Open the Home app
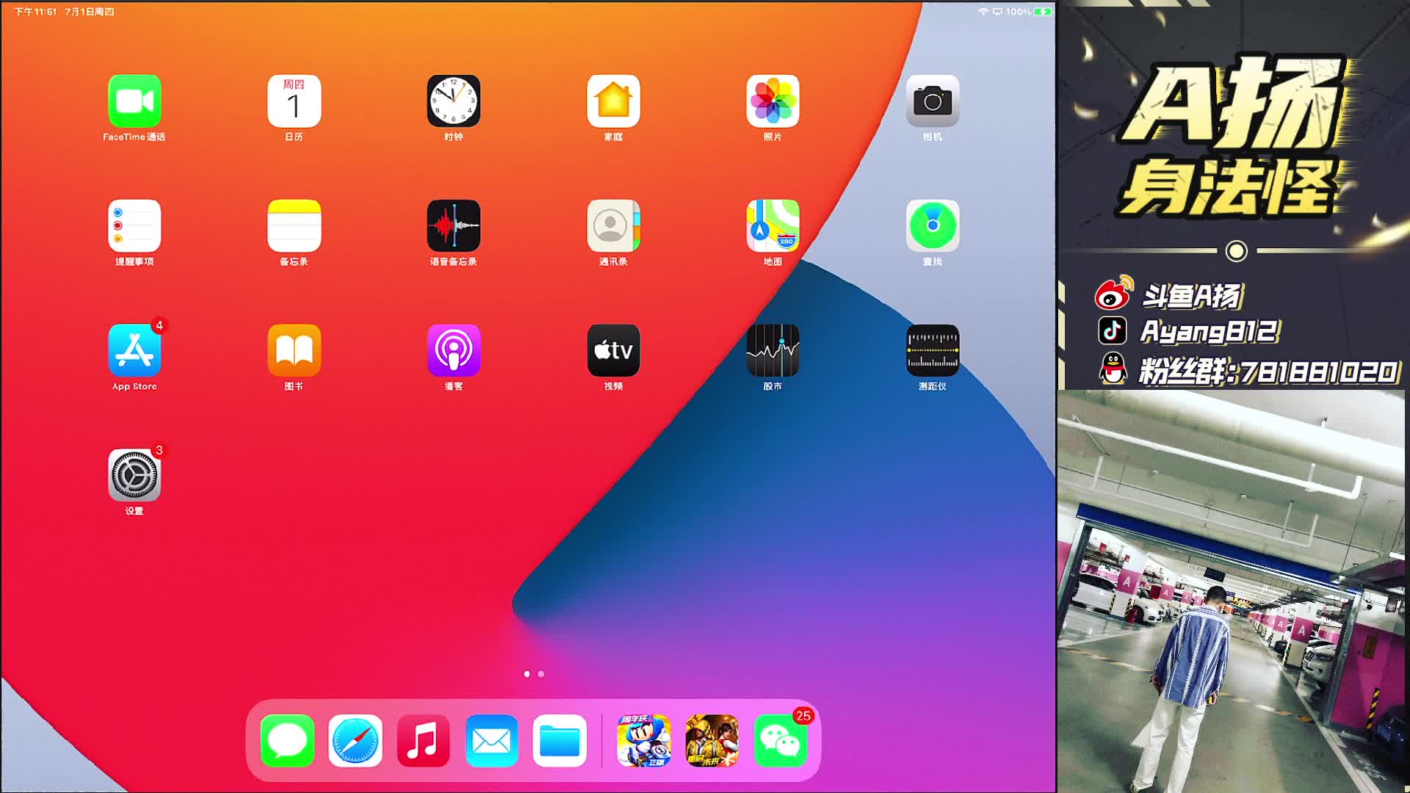1410x793 pixels. pos(613,101)
